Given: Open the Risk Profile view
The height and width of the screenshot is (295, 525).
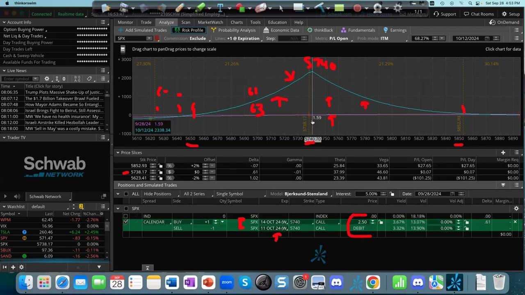Looking at the screenshot, I should point(188,30).
